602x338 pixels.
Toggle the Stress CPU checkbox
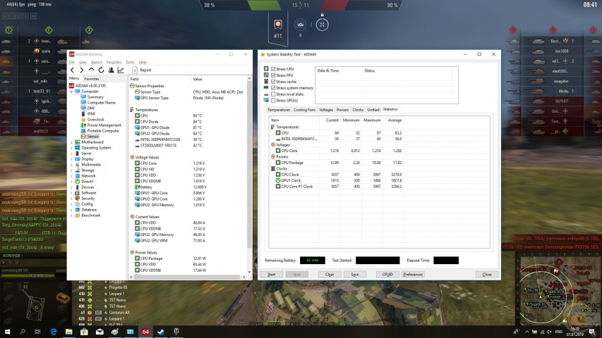coord(273,69)
